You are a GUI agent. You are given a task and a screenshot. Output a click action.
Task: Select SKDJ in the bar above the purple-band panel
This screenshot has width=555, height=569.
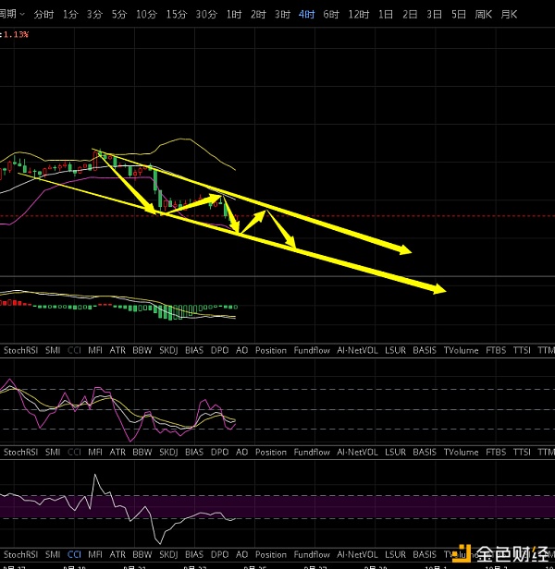(x=168, y=453)
